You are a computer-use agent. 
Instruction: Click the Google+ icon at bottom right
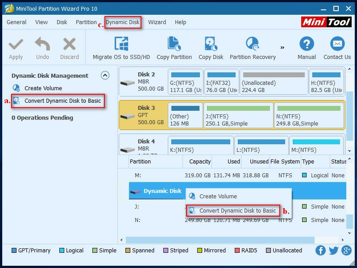(x=345, y=251)
